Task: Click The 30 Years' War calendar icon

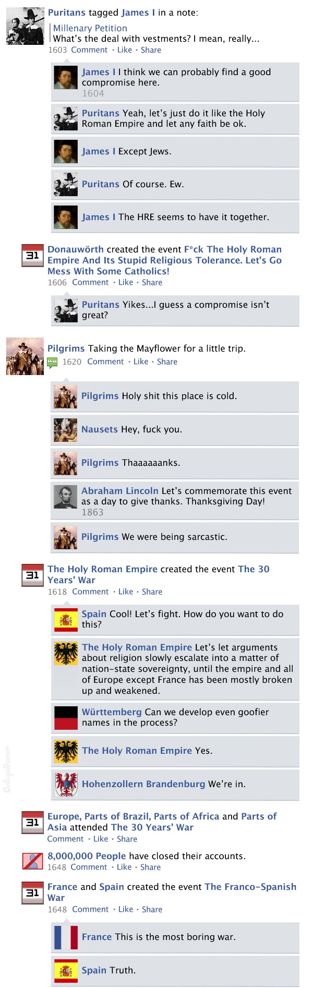Action: tap(32, 575)
